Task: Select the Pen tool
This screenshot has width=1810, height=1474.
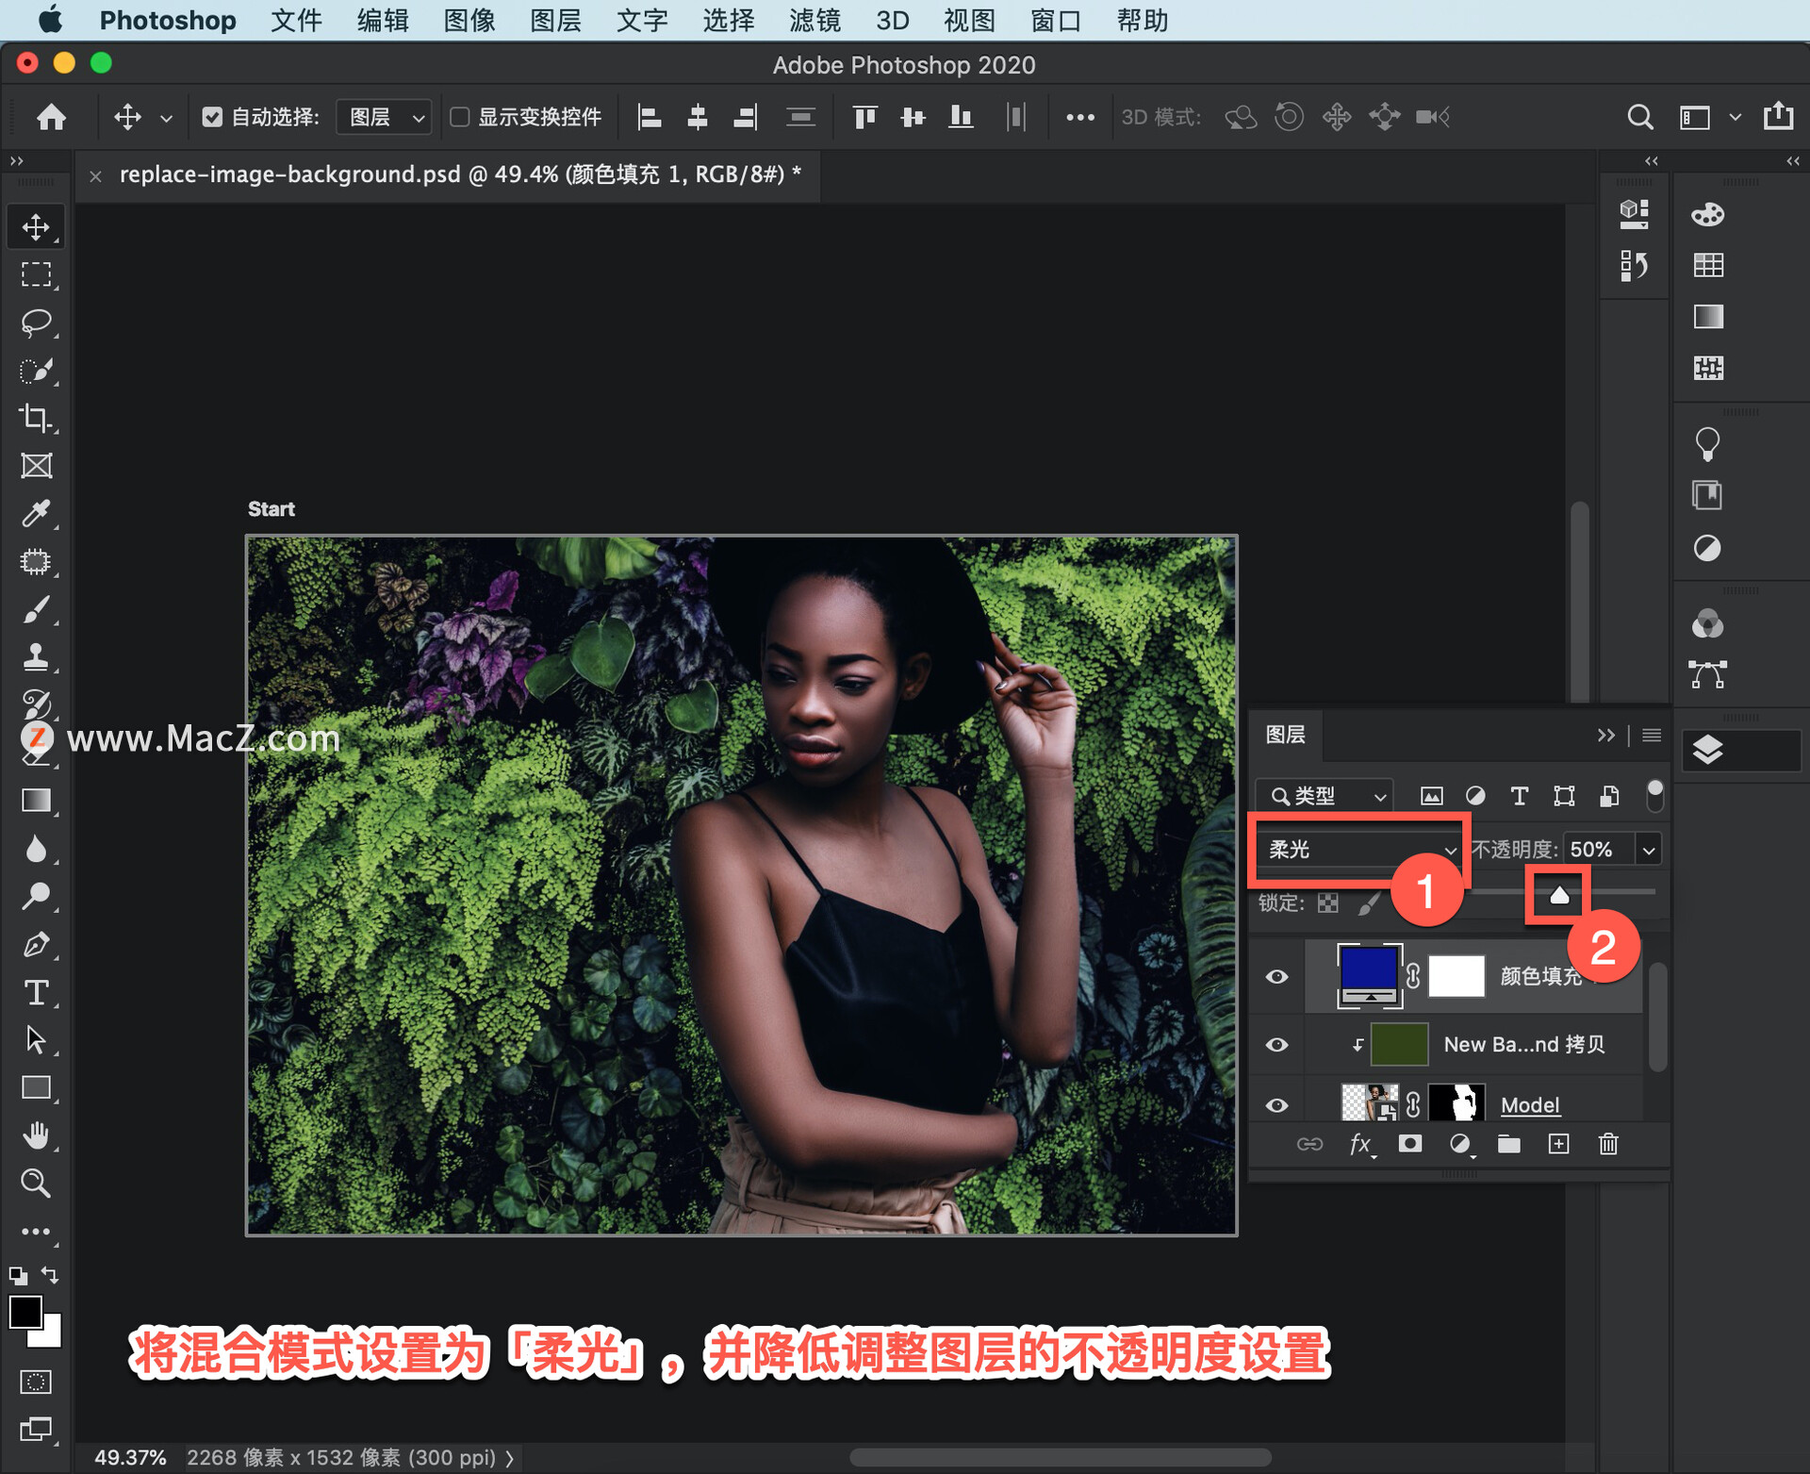Action: point(36,944)
